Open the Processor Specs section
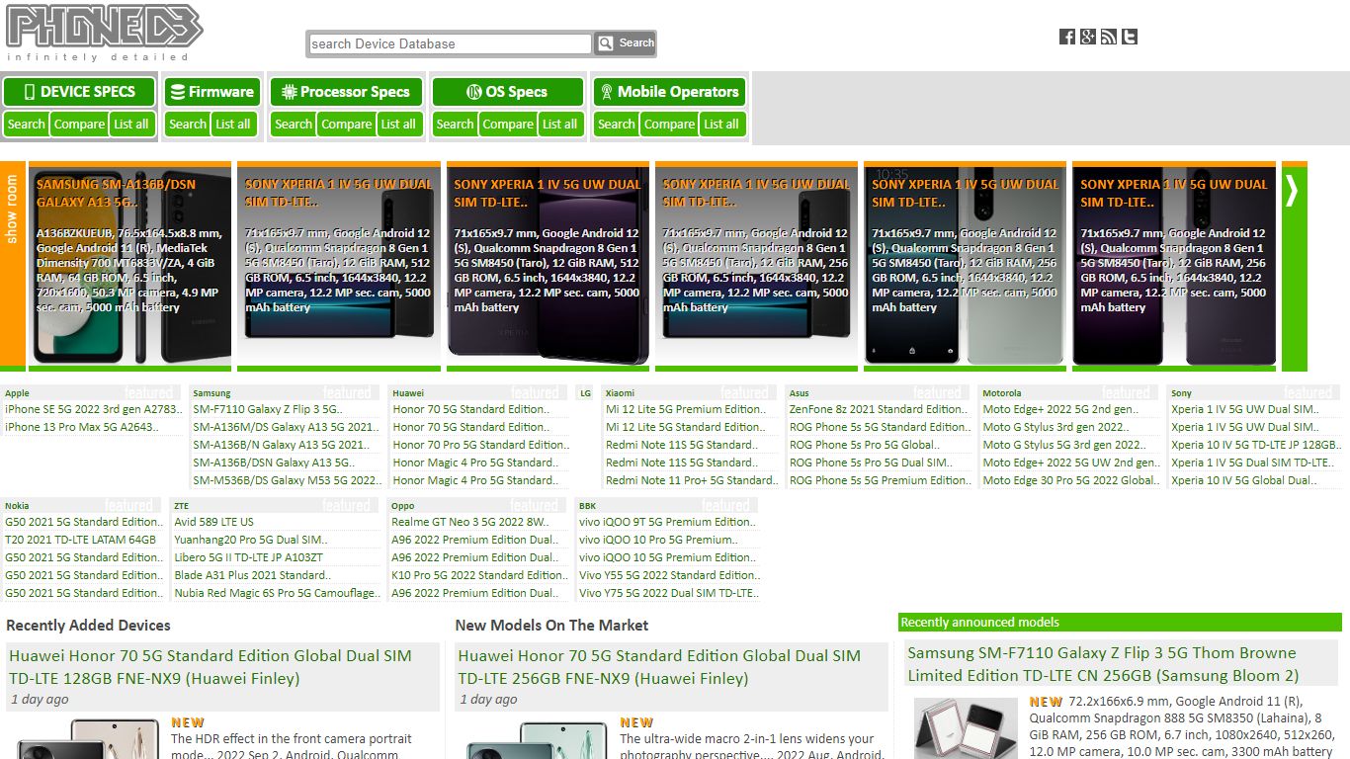Image resolution: width=1350 pixels, height=759 pixels. click(x=346, y=92)
